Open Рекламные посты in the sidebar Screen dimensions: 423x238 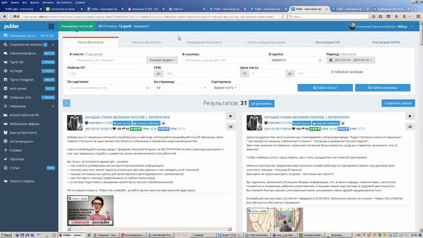click(x=29, y=36)
